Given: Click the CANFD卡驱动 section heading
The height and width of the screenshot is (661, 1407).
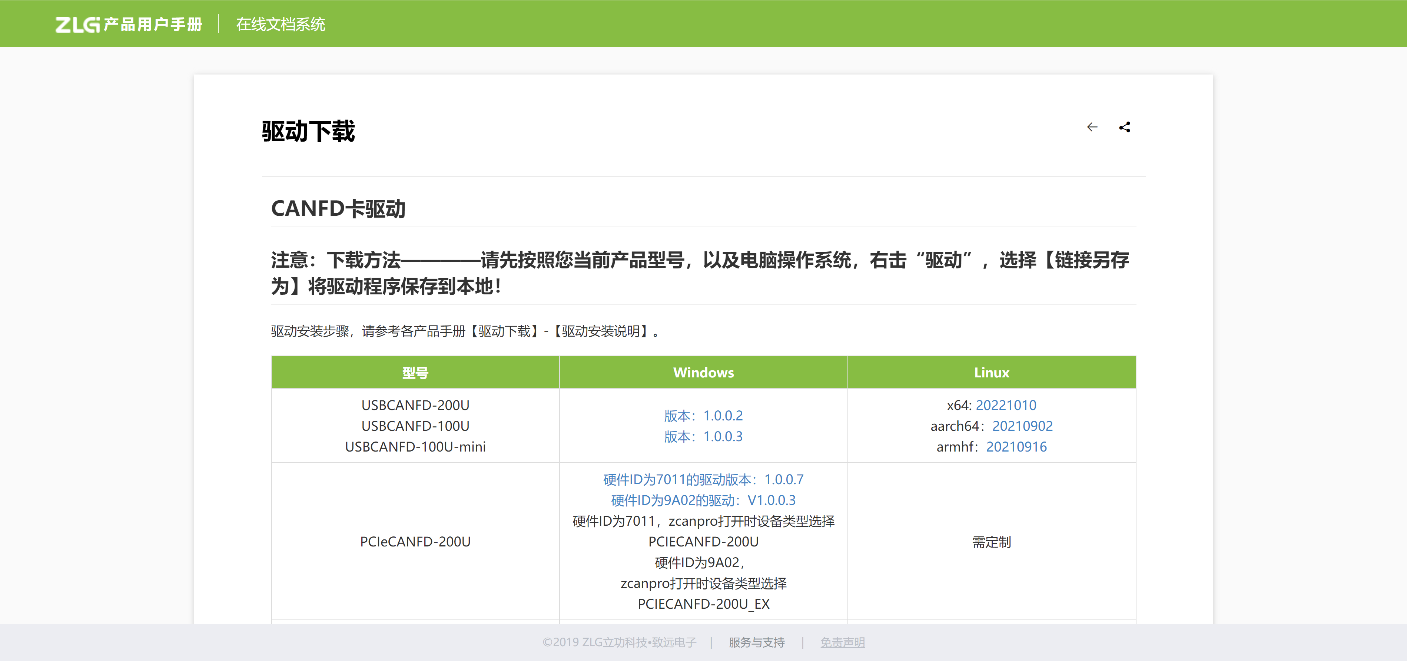Looking at the screenshot, I should click(338, 209).
